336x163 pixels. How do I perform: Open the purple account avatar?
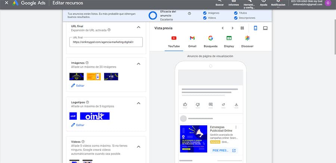(328, 3)
